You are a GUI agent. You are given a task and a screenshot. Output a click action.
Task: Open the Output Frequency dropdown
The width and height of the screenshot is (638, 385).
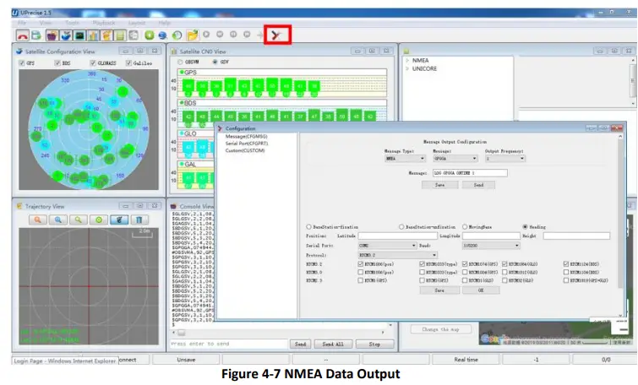click(x=505, y=159)
